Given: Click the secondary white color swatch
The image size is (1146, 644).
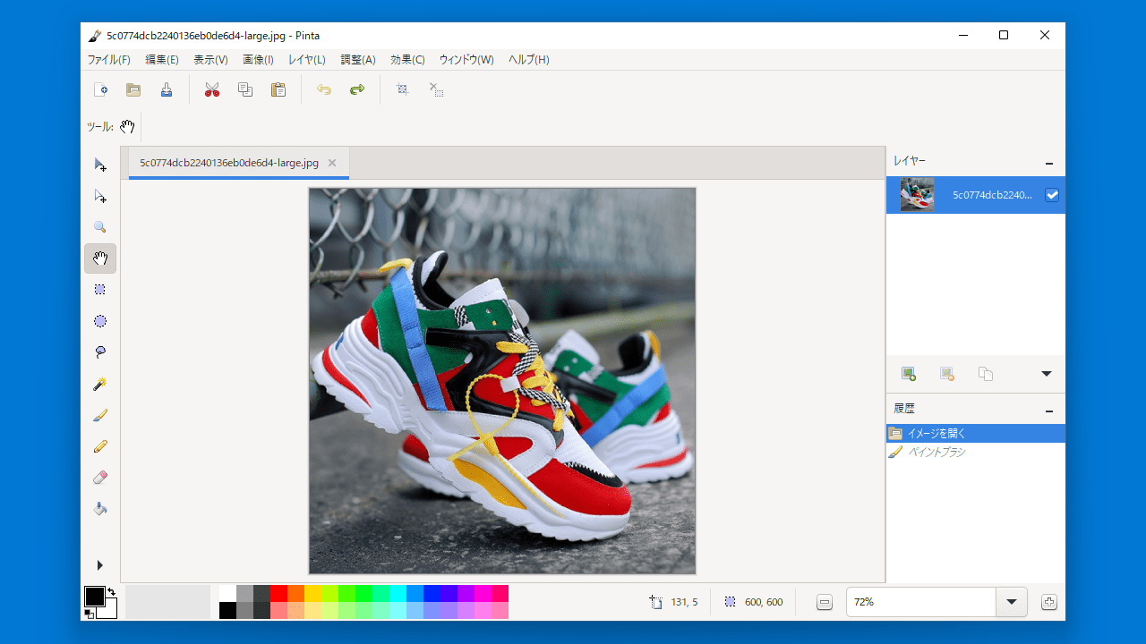Looking at the screenshot, I should pyautogui.click(x=111, y=612).
